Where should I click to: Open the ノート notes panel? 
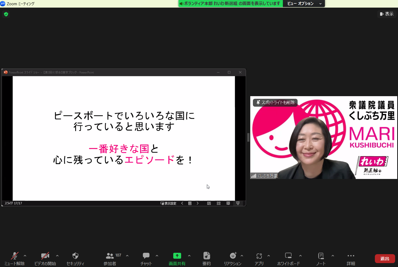click(x=321, y=258)
